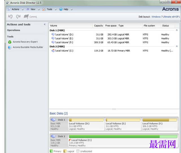Select the D: volume disk icon in list
Screen dimensions: 181x153
53,34
